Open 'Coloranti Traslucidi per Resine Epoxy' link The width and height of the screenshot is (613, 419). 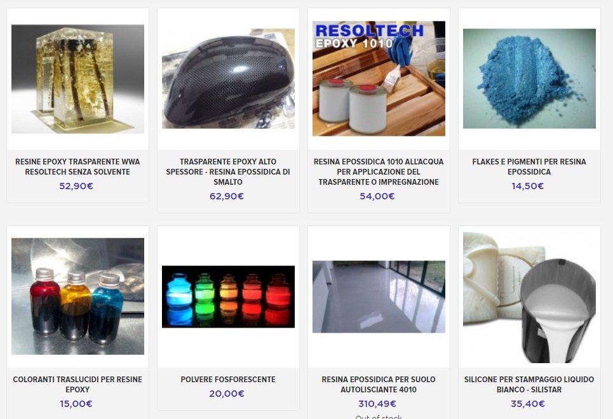(77, 385)
